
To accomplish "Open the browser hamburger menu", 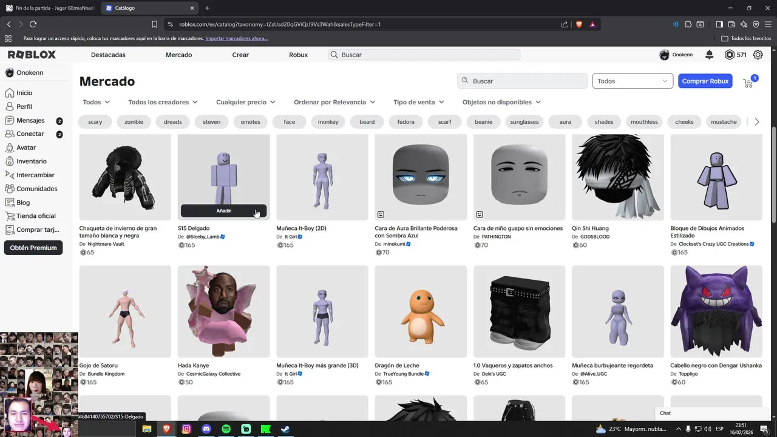I will click(x=769, y=24).
